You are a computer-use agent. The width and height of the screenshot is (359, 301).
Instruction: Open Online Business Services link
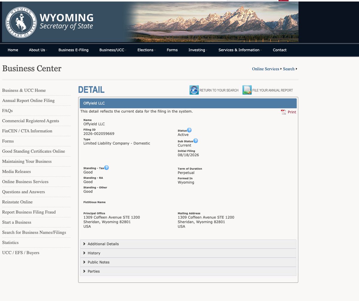25,182
